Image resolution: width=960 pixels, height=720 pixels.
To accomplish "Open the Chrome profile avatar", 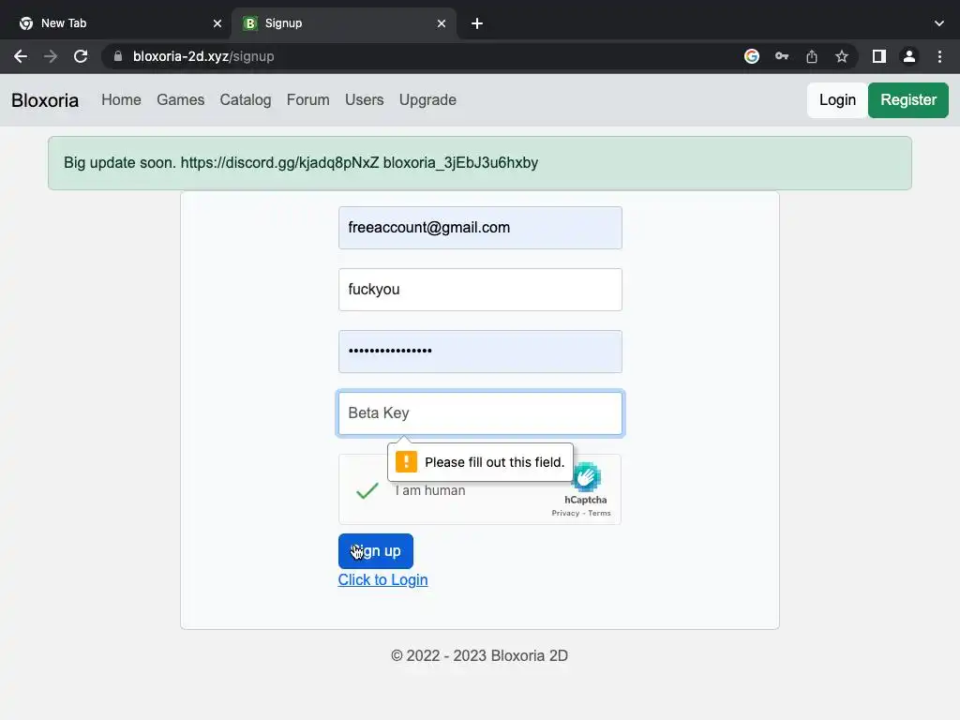I will tap(909, 56).
